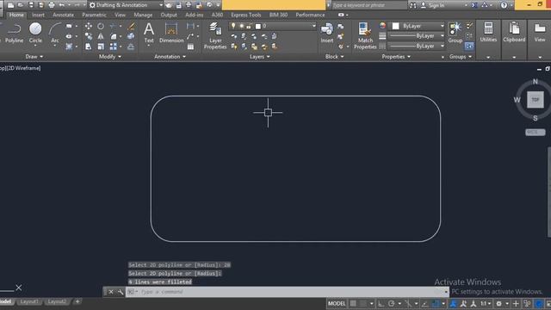Click the Help question mark icon

coord(504,5)
